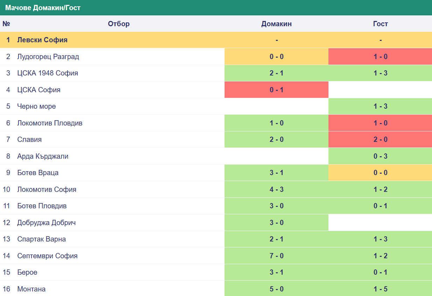Viewport: 432px width, 296px height.
Task: Click Локомотив София away result 1 - 2
Action: (x=380, y=189)
